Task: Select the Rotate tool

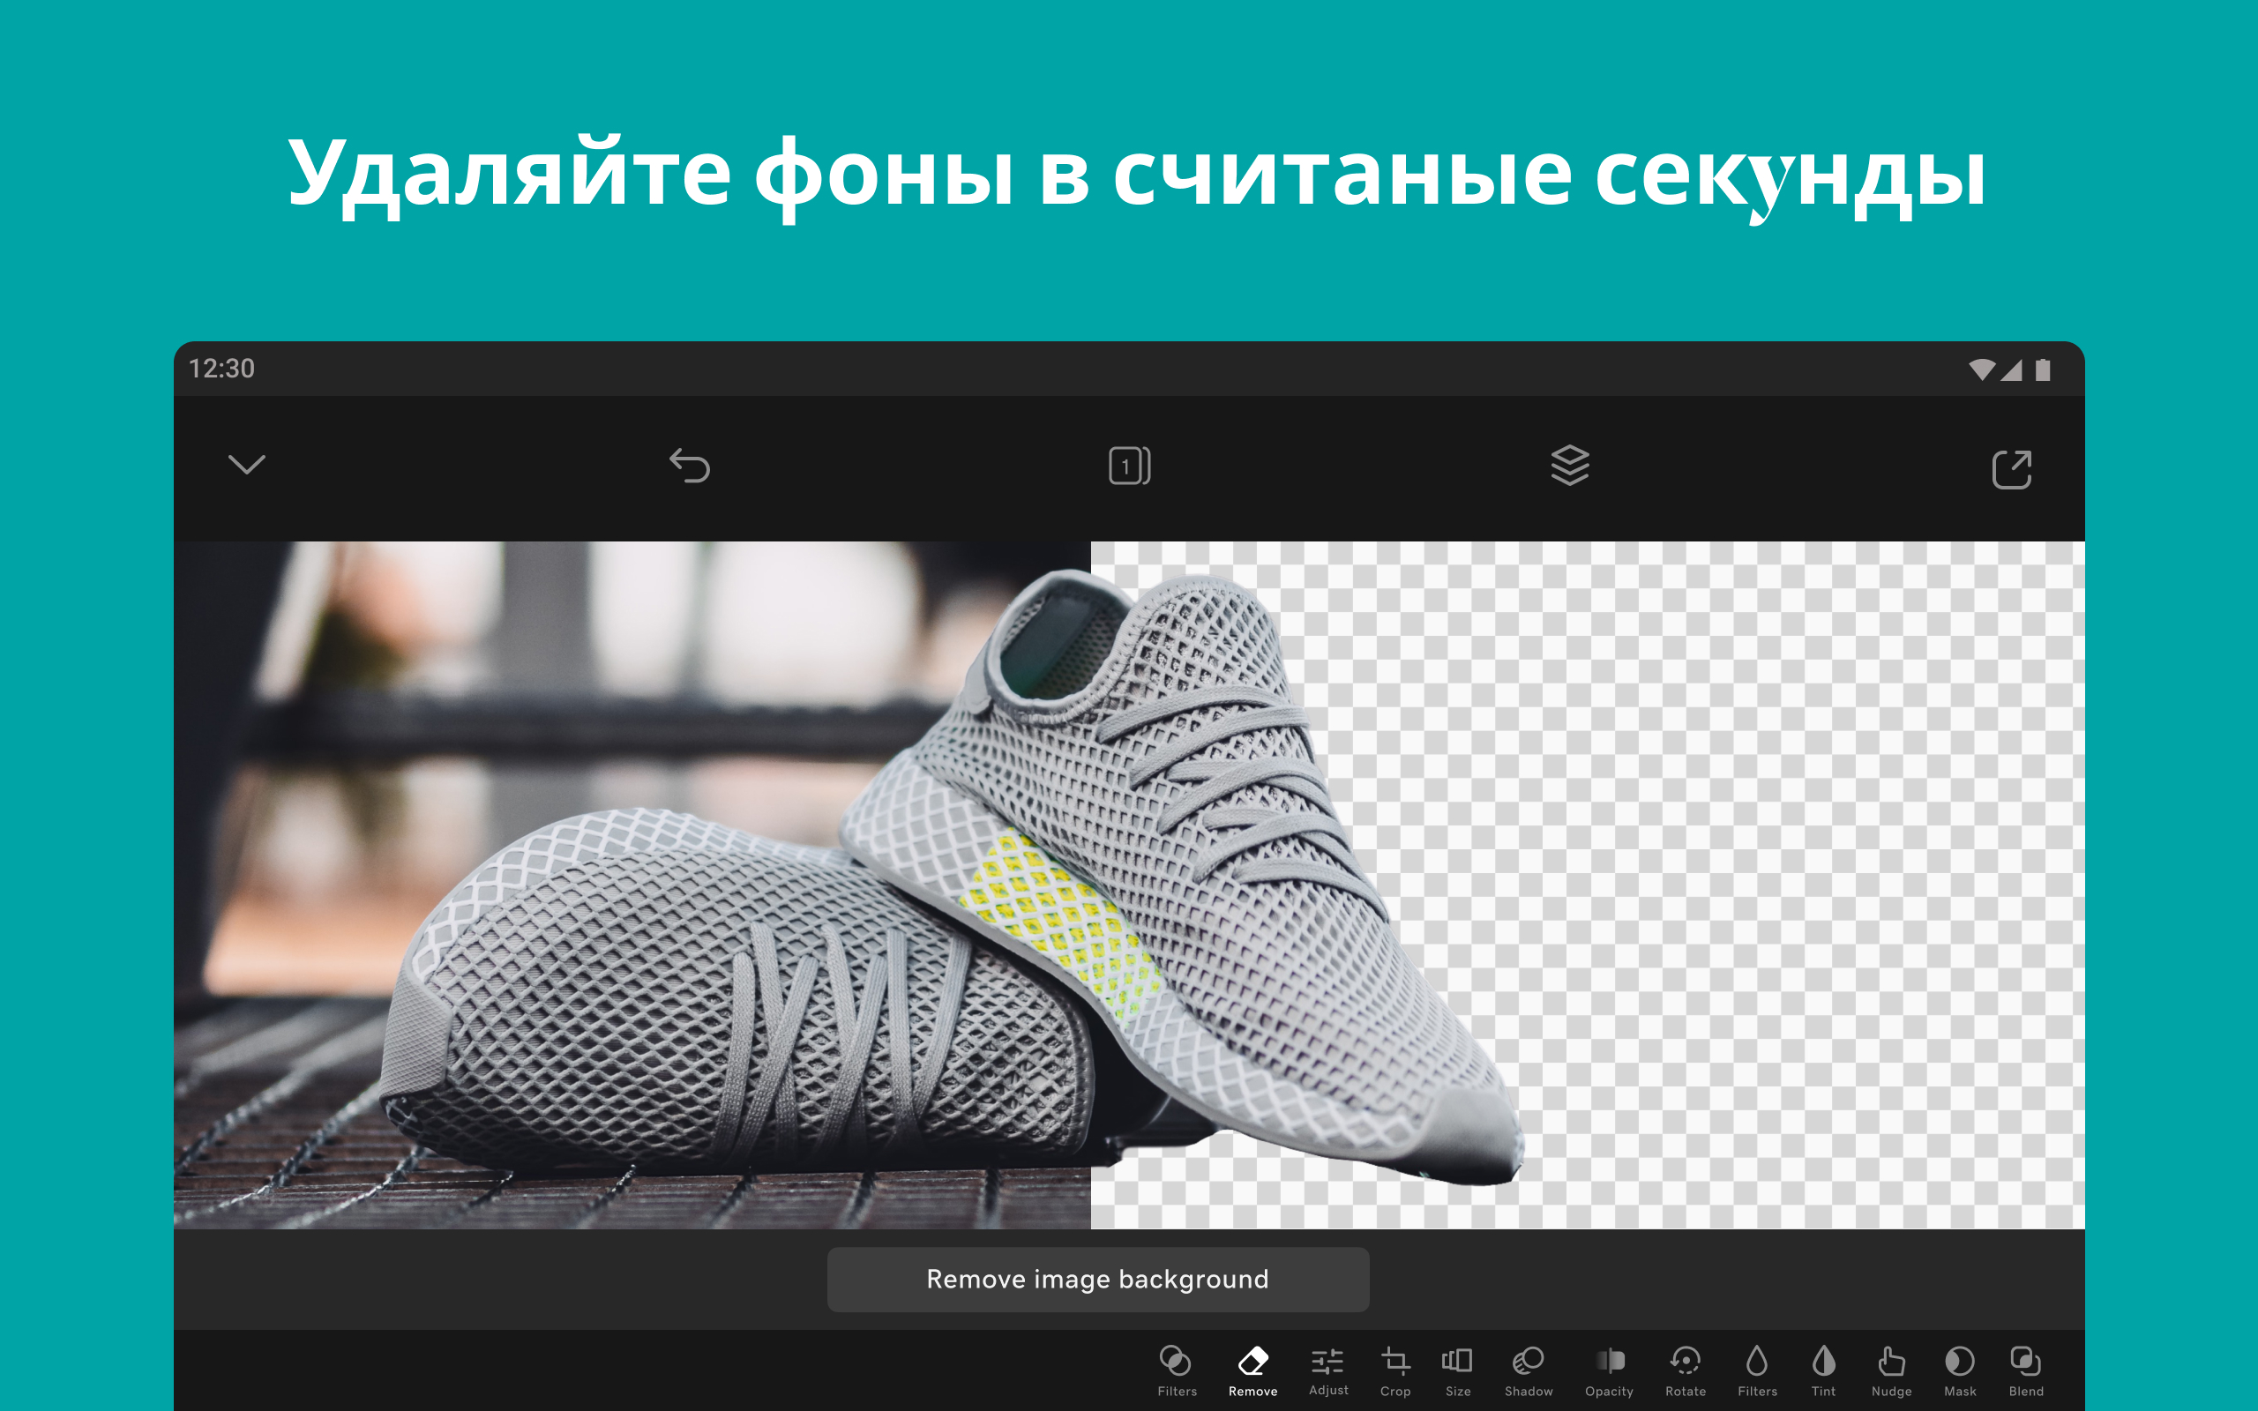Action: [1685, 1370]
